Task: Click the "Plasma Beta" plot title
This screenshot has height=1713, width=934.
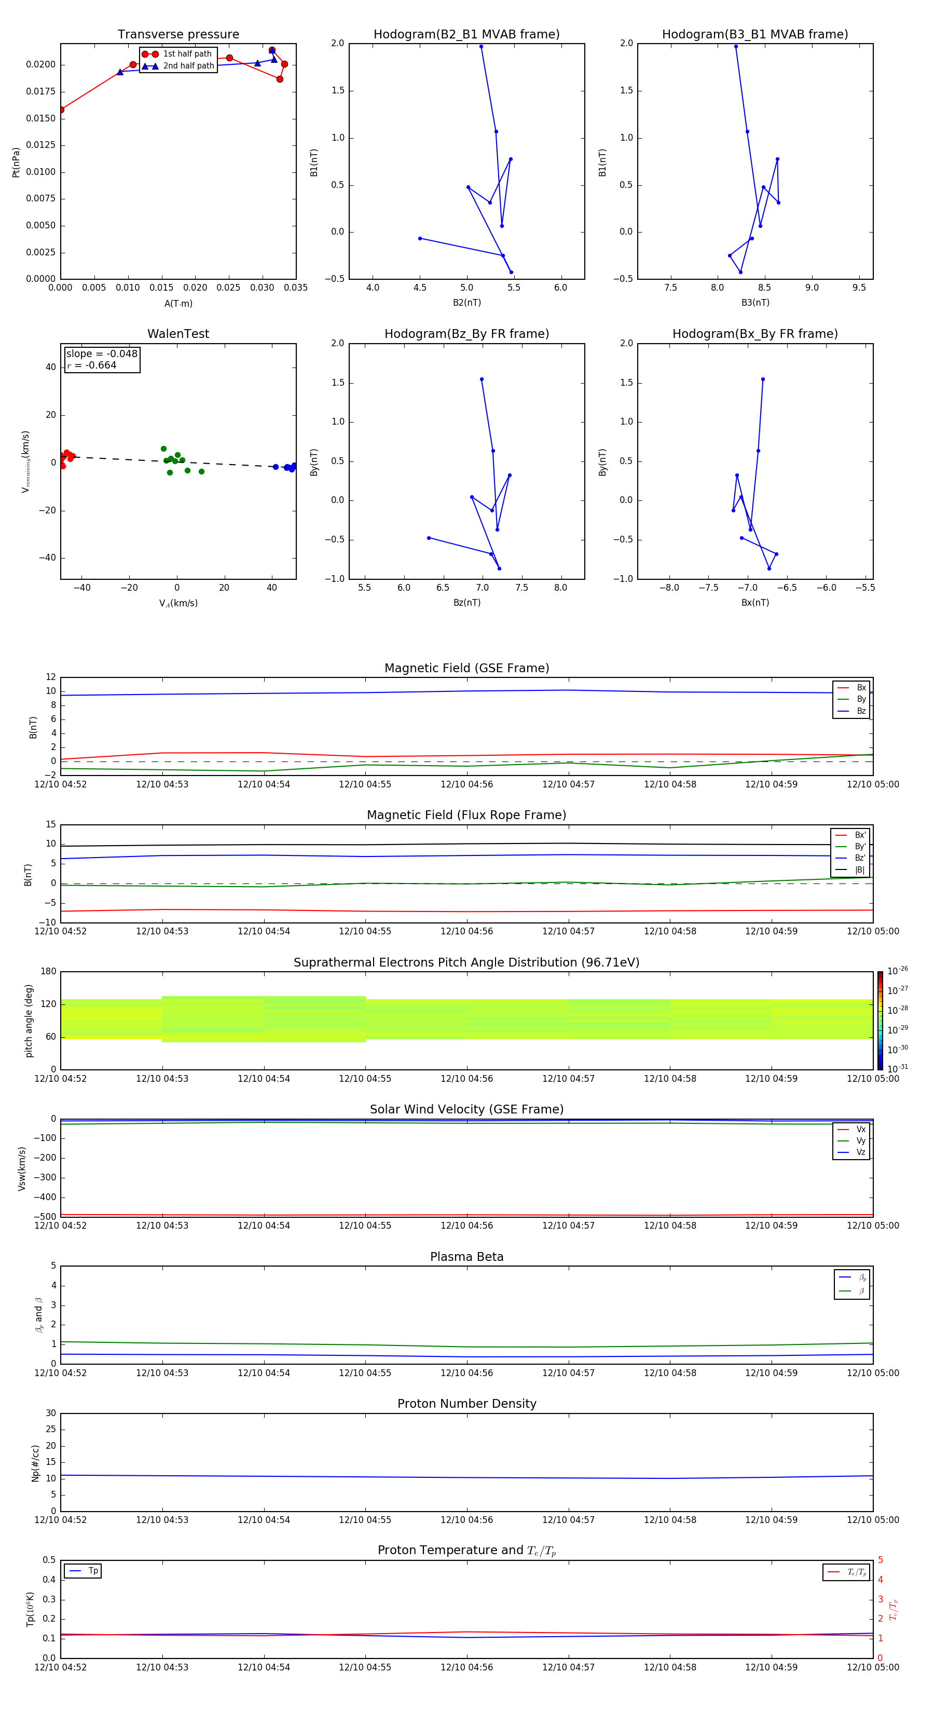Action: [x=466, y=1257]
